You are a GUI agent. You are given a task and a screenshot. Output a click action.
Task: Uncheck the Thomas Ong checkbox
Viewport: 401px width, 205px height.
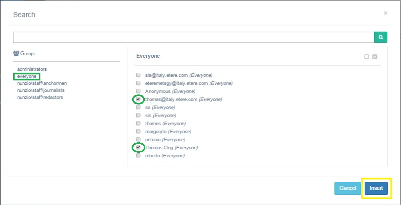pos(138,148)
